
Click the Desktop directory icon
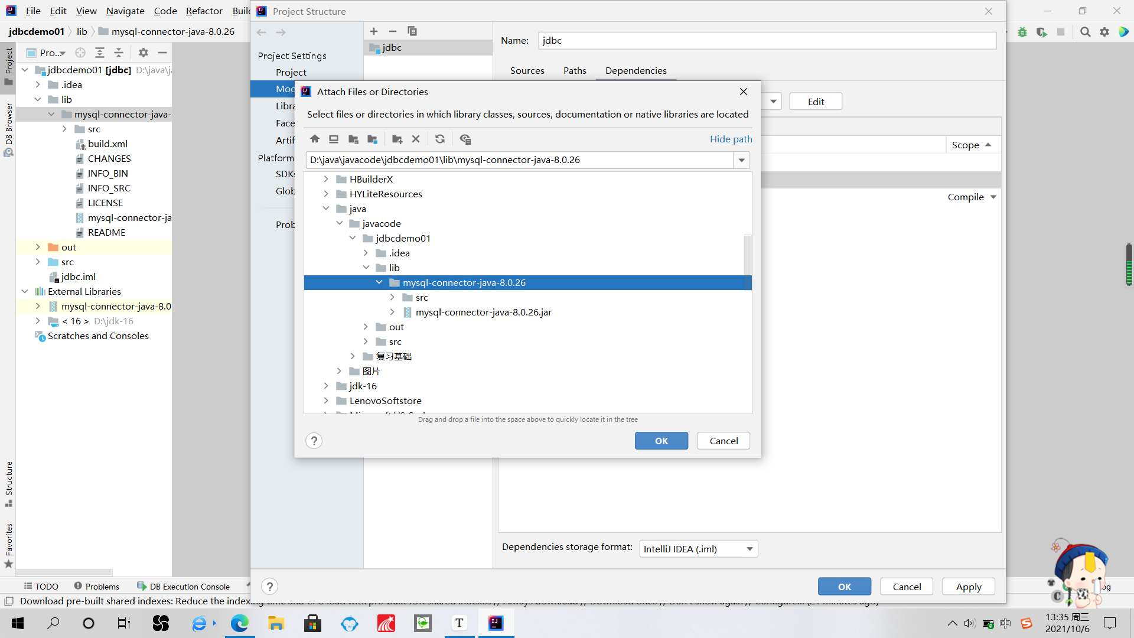click(334, 139)
